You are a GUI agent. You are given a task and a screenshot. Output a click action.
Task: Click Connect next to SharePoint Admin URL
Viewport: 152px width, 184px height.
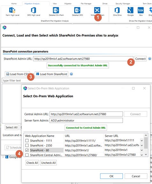pyautogui.click(x=141, y=59)
